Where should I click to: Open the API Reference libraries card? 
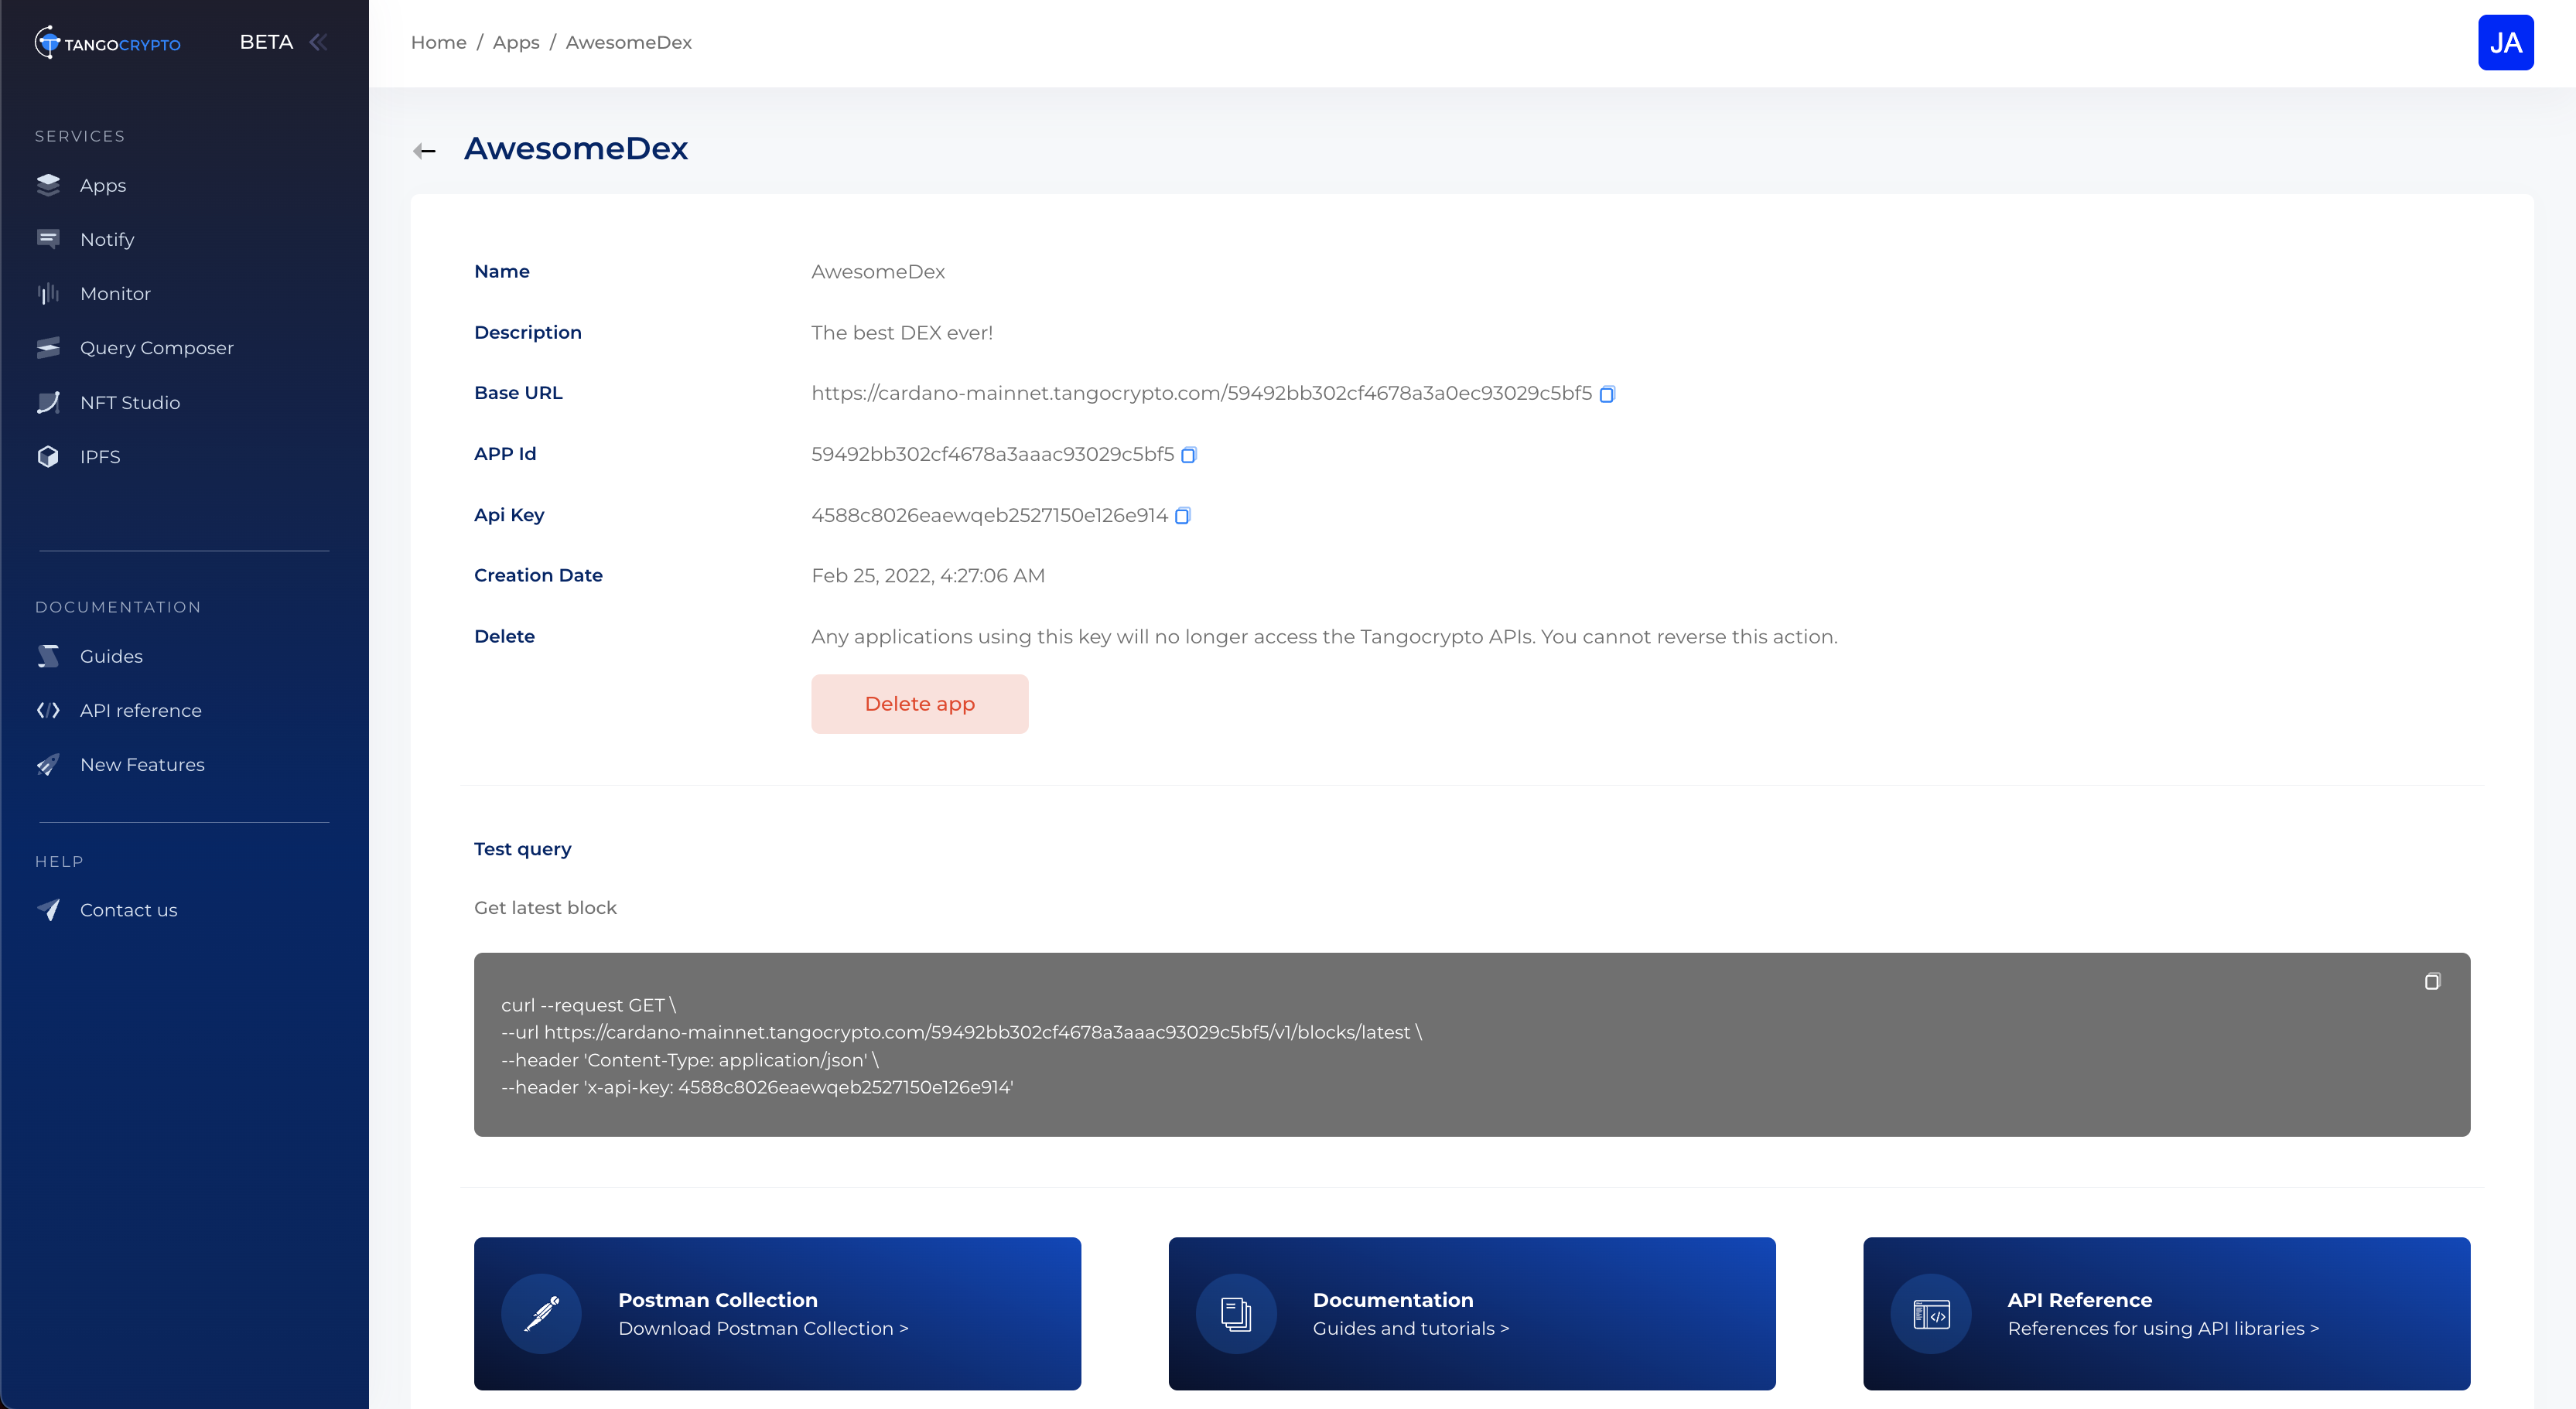[x=2166, y=1313]
